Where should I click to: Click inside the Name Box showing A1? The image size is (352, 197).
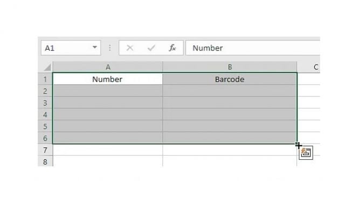pos(67,48)
